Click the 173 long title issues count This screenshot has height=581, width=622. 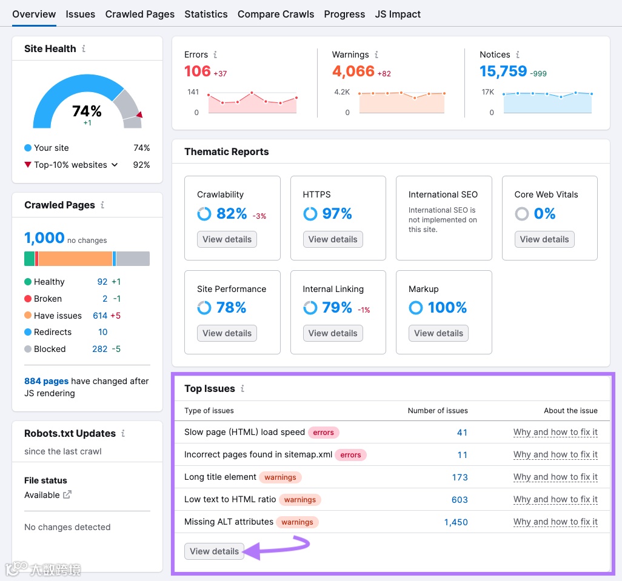[460, 477]
